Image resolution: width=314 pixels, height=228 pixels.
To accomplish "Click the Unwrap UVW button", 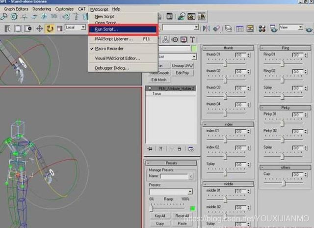I will pos(182,66).
